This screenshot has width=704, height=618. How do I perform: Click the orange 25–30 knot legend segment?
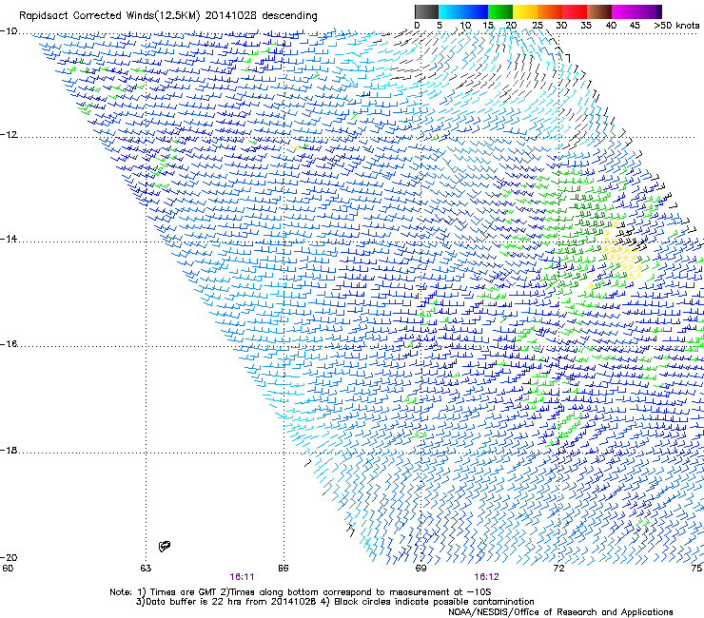(x=550, y=11)
